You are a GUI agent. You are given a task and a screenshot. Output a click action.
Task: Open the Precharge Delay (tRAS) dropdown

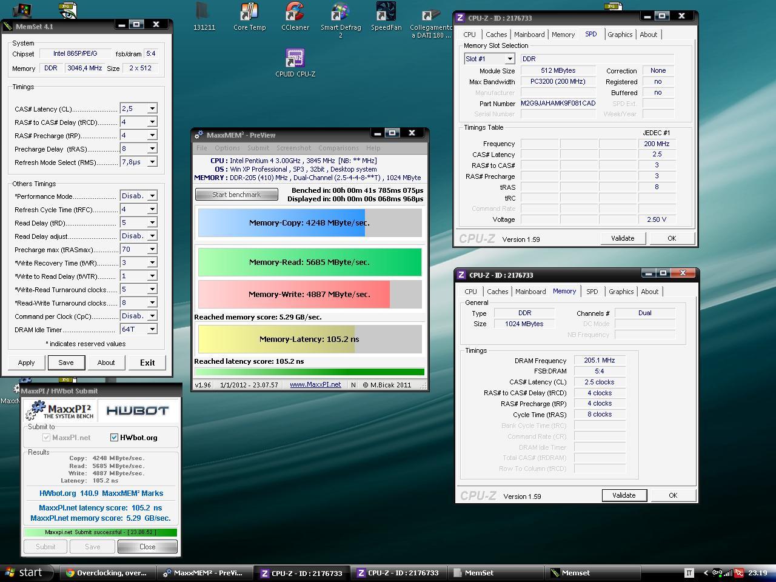[152, 149]
